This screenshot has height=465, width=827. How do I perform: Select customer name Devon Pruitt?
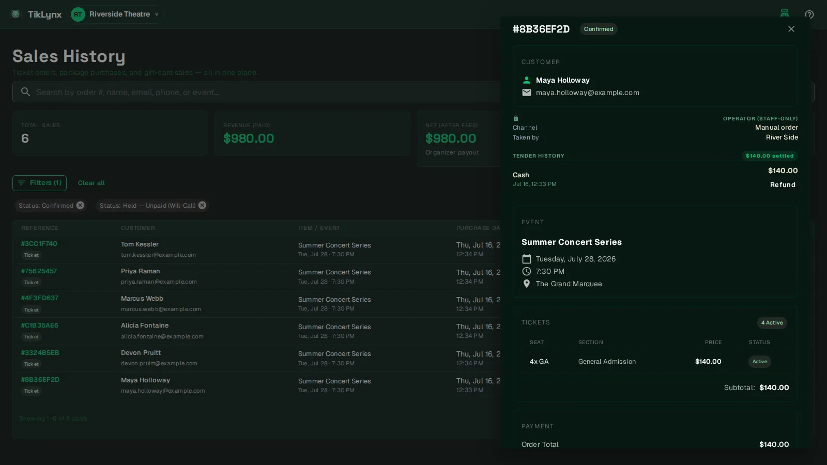click(141, 353)
